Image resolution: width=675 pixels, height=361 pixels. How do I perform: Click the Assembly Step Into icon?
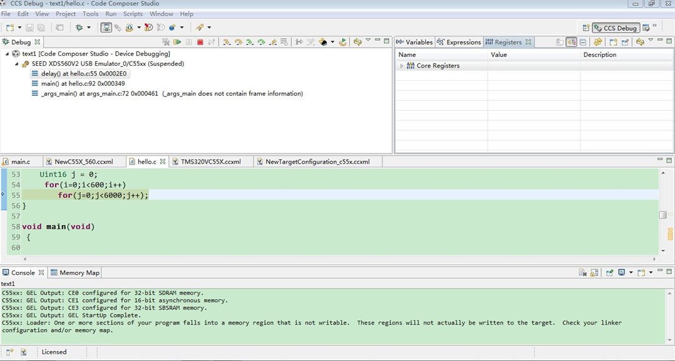[250, 42]
